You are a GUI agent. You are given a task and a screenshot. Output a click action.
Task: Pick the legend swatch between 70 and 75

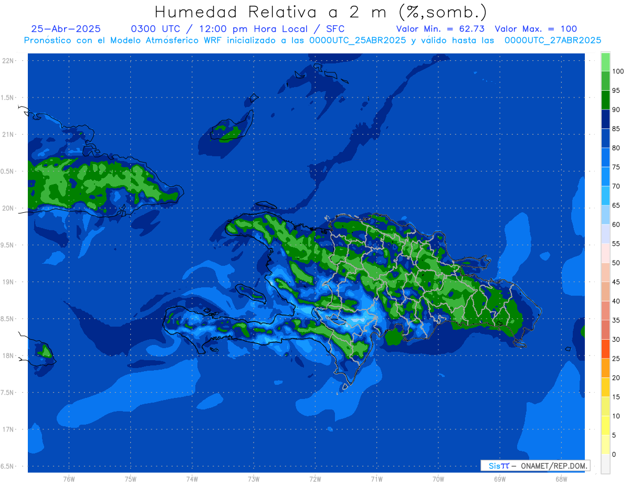(x=605, y=177)
